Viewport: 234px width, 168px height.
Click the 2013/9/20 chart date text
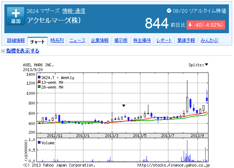(x=33, y=70)
